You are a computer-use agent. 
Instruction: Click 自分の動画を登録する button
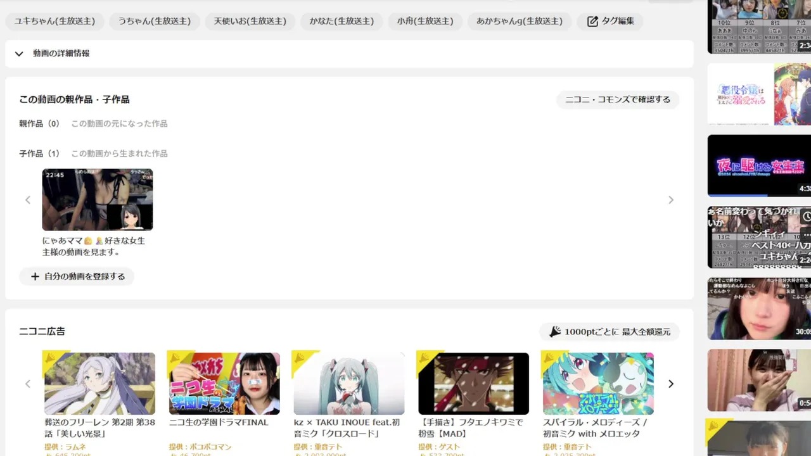pyautogui.click(x=77, y=276)
